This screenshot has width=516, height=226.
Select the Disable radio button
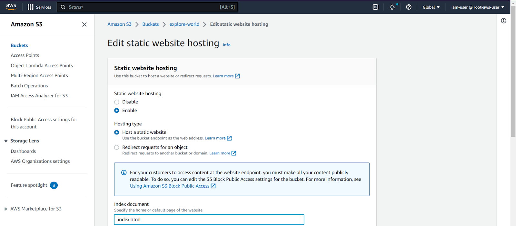pos(117,102)
